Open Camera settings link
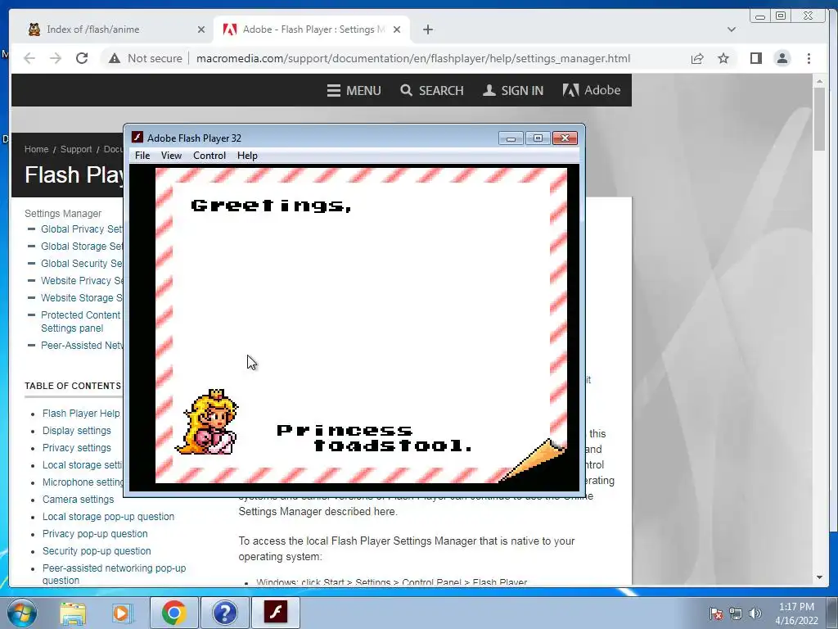 point(78,499)
